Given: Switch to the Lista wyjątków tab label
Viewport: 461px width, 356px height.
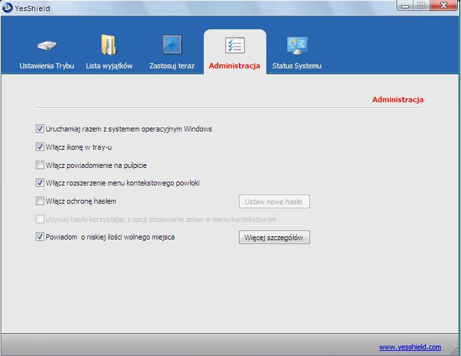Looking at the screenshot, I should (x=109, y=66).
